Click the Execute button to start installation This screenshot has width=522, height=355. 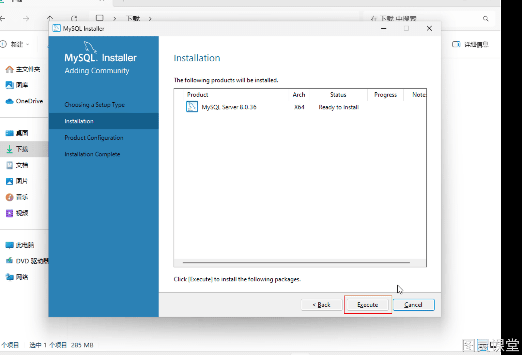coord(368,305)
